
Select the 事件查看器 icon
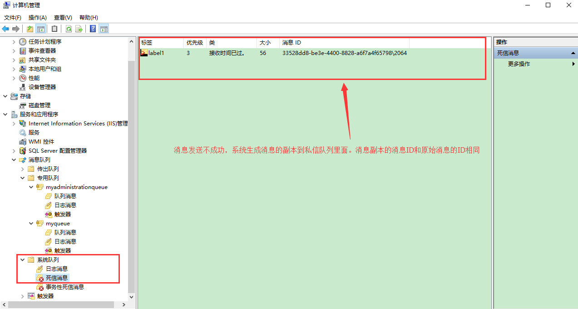tap(23, 50)
